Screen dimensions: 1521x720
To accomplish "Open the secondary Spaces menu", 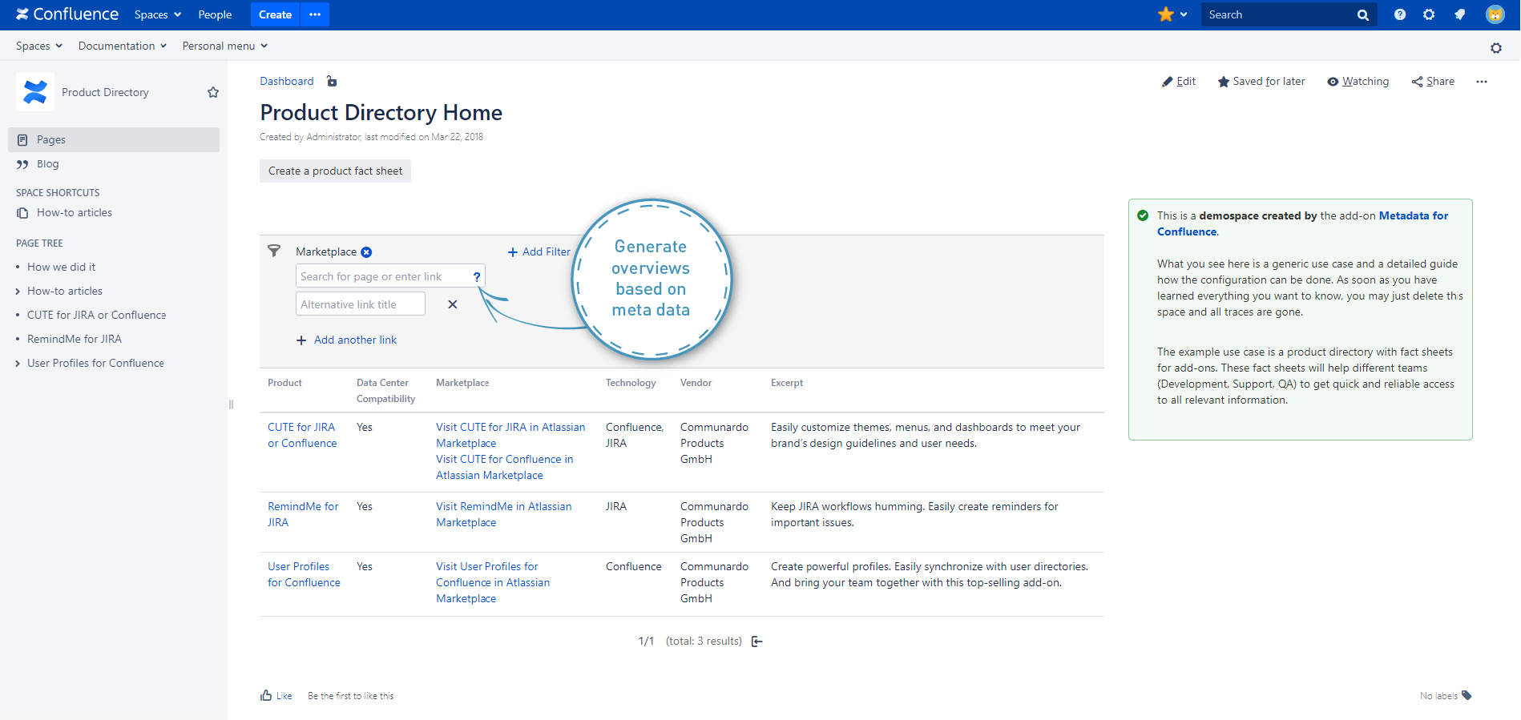I will tap(39, 46).
